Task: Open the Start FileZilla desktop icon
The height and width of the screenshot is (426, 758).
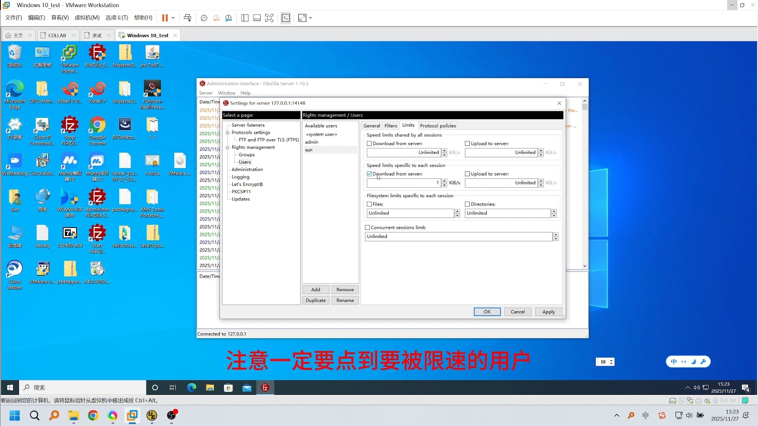Action: pos(97,239)
